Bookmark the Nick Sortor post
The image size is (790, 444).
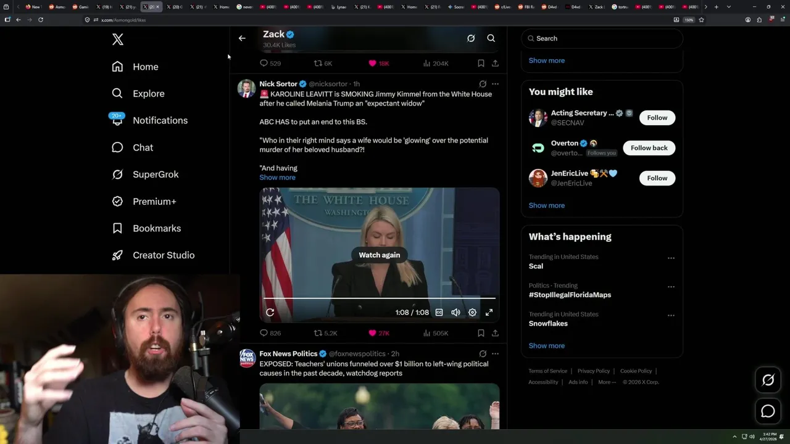481,333
